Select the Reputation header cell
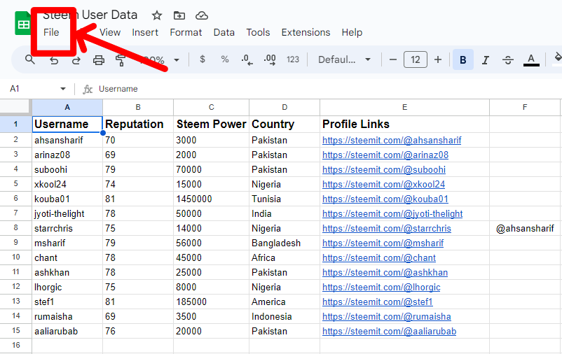 coord(138,124)
